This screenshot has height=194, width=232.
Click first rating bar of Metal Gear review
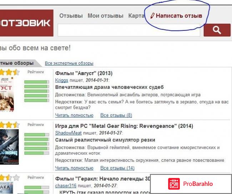(x=37, y=135)
